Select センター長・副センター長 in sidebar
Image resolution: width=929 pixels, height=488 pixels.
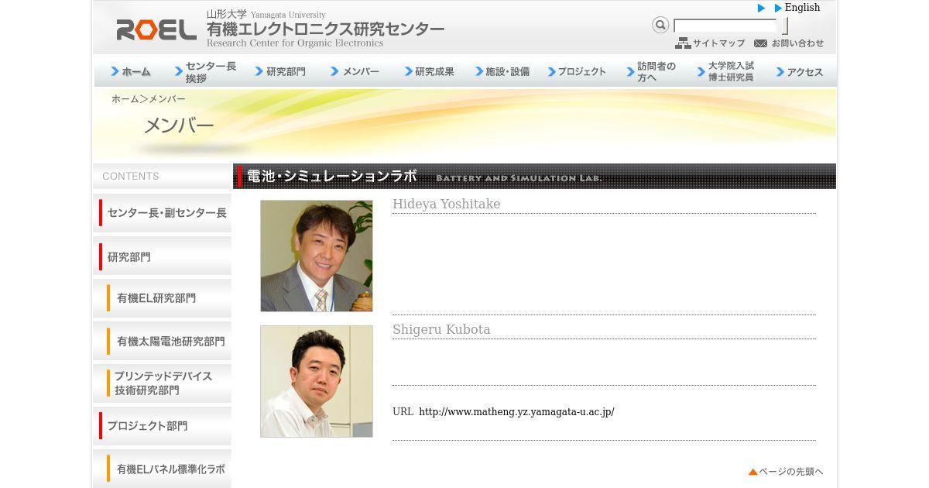[x=163, y=212]
